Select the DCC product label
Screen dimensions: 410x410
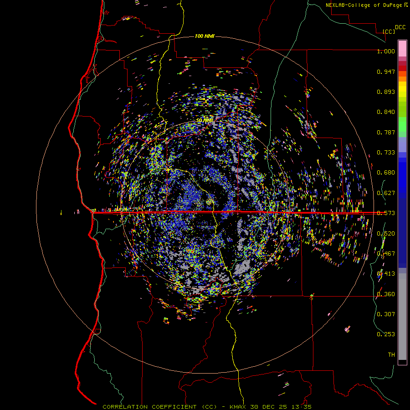coord(400,27)
